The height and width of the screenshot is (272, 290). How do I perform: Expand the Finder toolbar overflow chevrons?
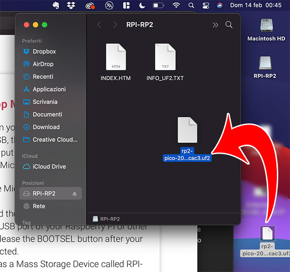215,24
